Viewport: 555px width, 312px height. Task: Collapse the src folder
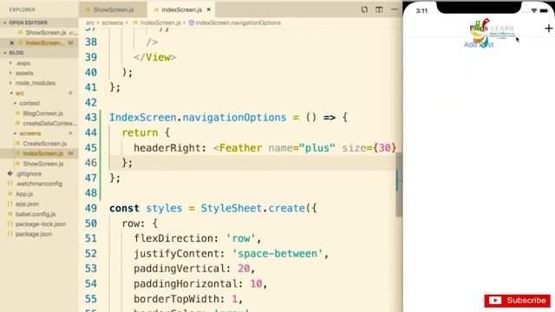20,93
